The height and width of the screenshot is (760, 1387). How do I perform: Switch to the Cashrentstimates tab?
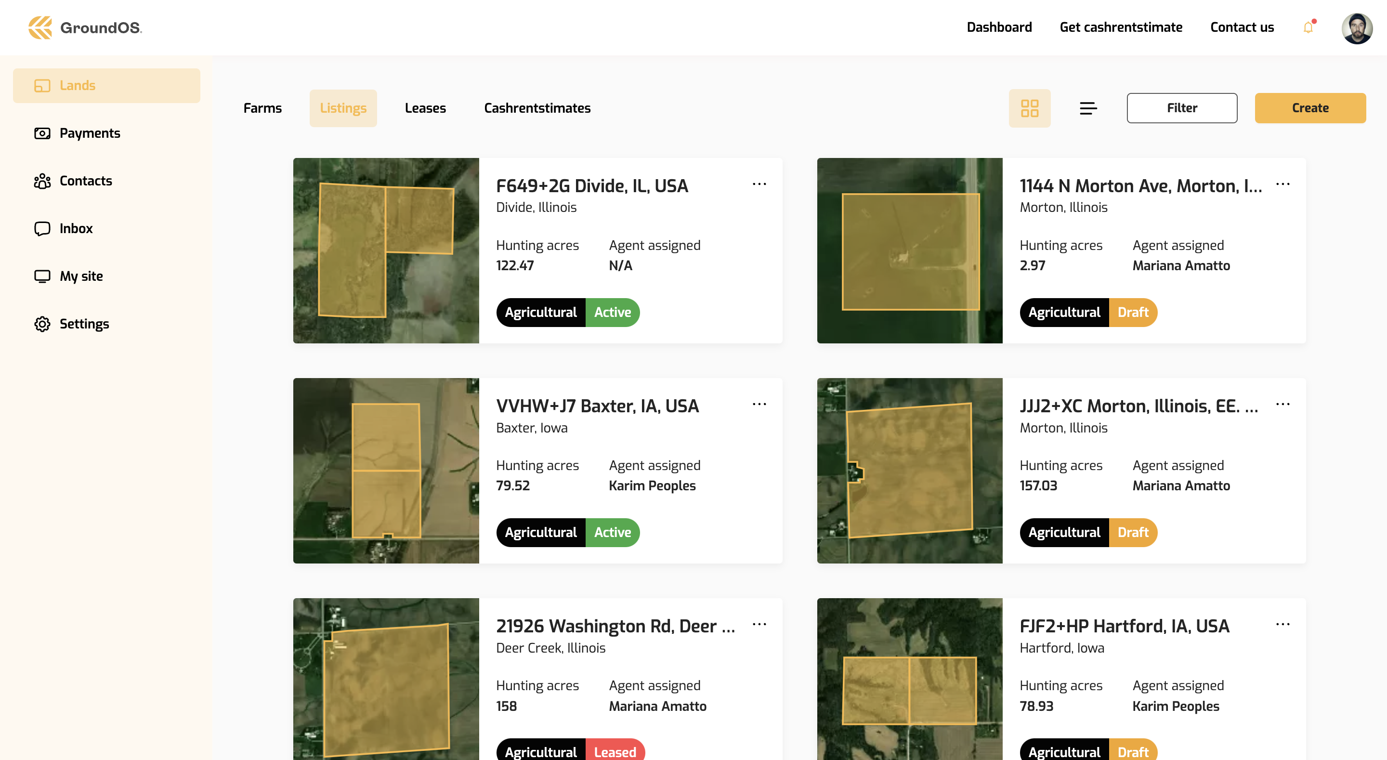[x=537, y=108]
